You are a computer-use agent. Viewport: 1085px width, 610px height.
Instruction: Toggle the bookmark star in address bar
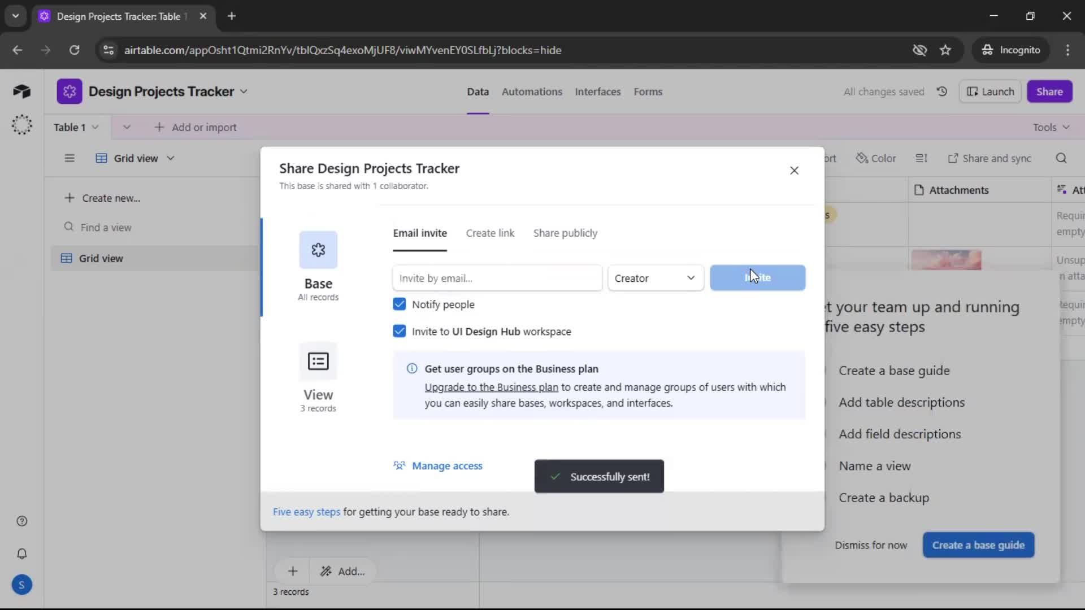tap(945, 50)
